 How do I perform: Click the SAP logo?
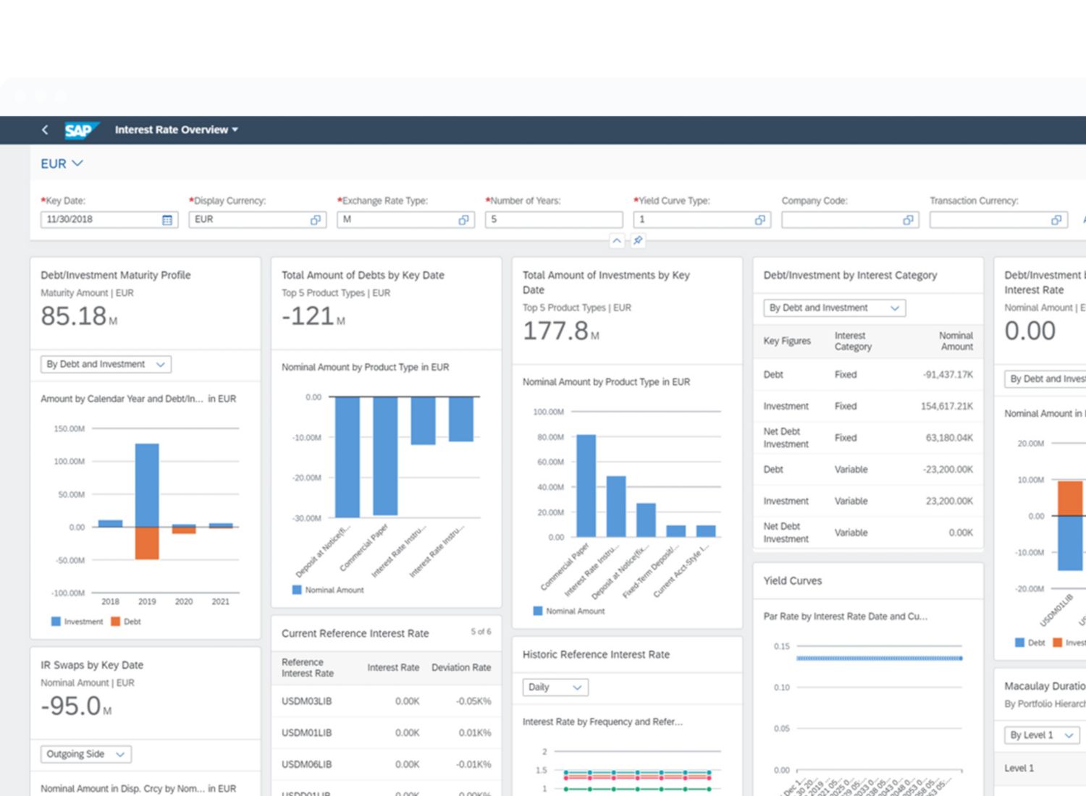tap(80, 130)
